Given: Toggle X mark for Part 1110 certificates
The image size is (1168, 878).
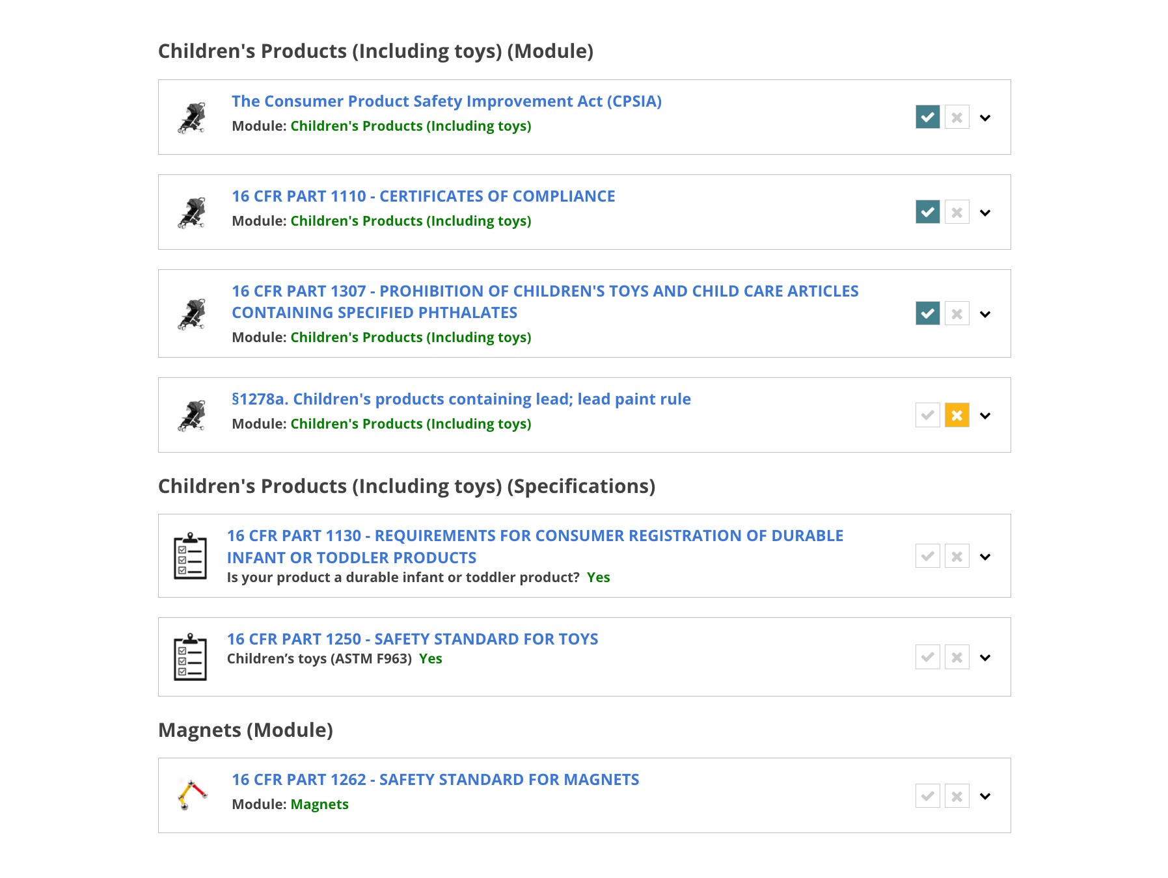Looking at the screenshot, I should (x=957, y=212).
